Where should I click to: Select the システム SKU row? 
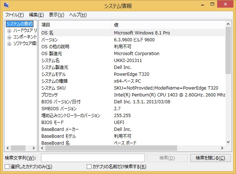click(133, 88)
